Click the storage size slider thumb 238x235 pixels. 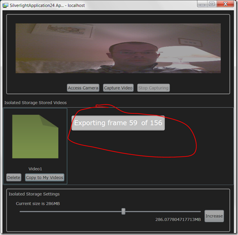[x=123, y=211]
